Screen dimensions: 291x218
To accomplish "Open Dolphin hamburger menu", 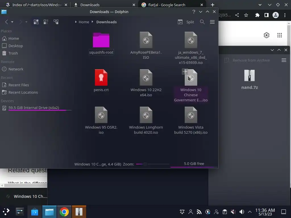I will click(212, 22).
